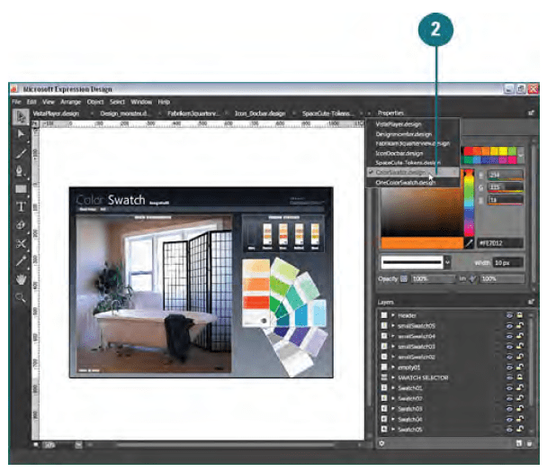Viewport: 547px width, 472px height.
Task: Switch to the VistaPlayer.design tab
Action: 56,113
